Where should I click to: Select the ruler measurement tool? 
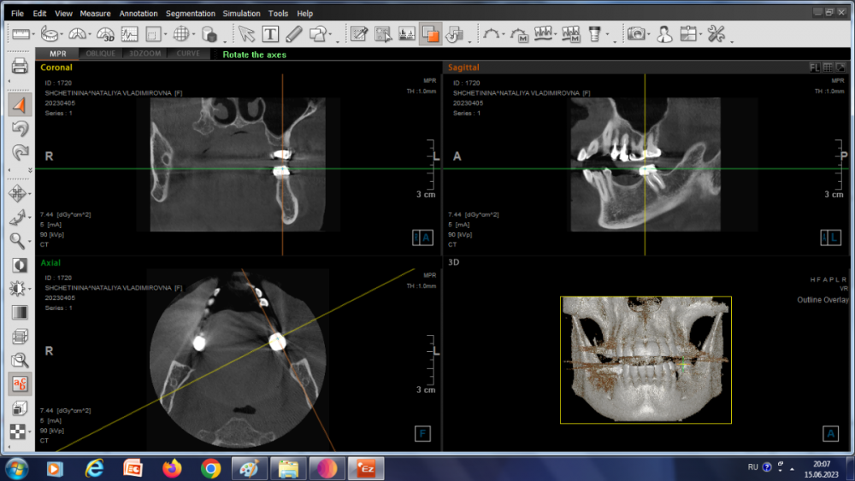(21, 34)
